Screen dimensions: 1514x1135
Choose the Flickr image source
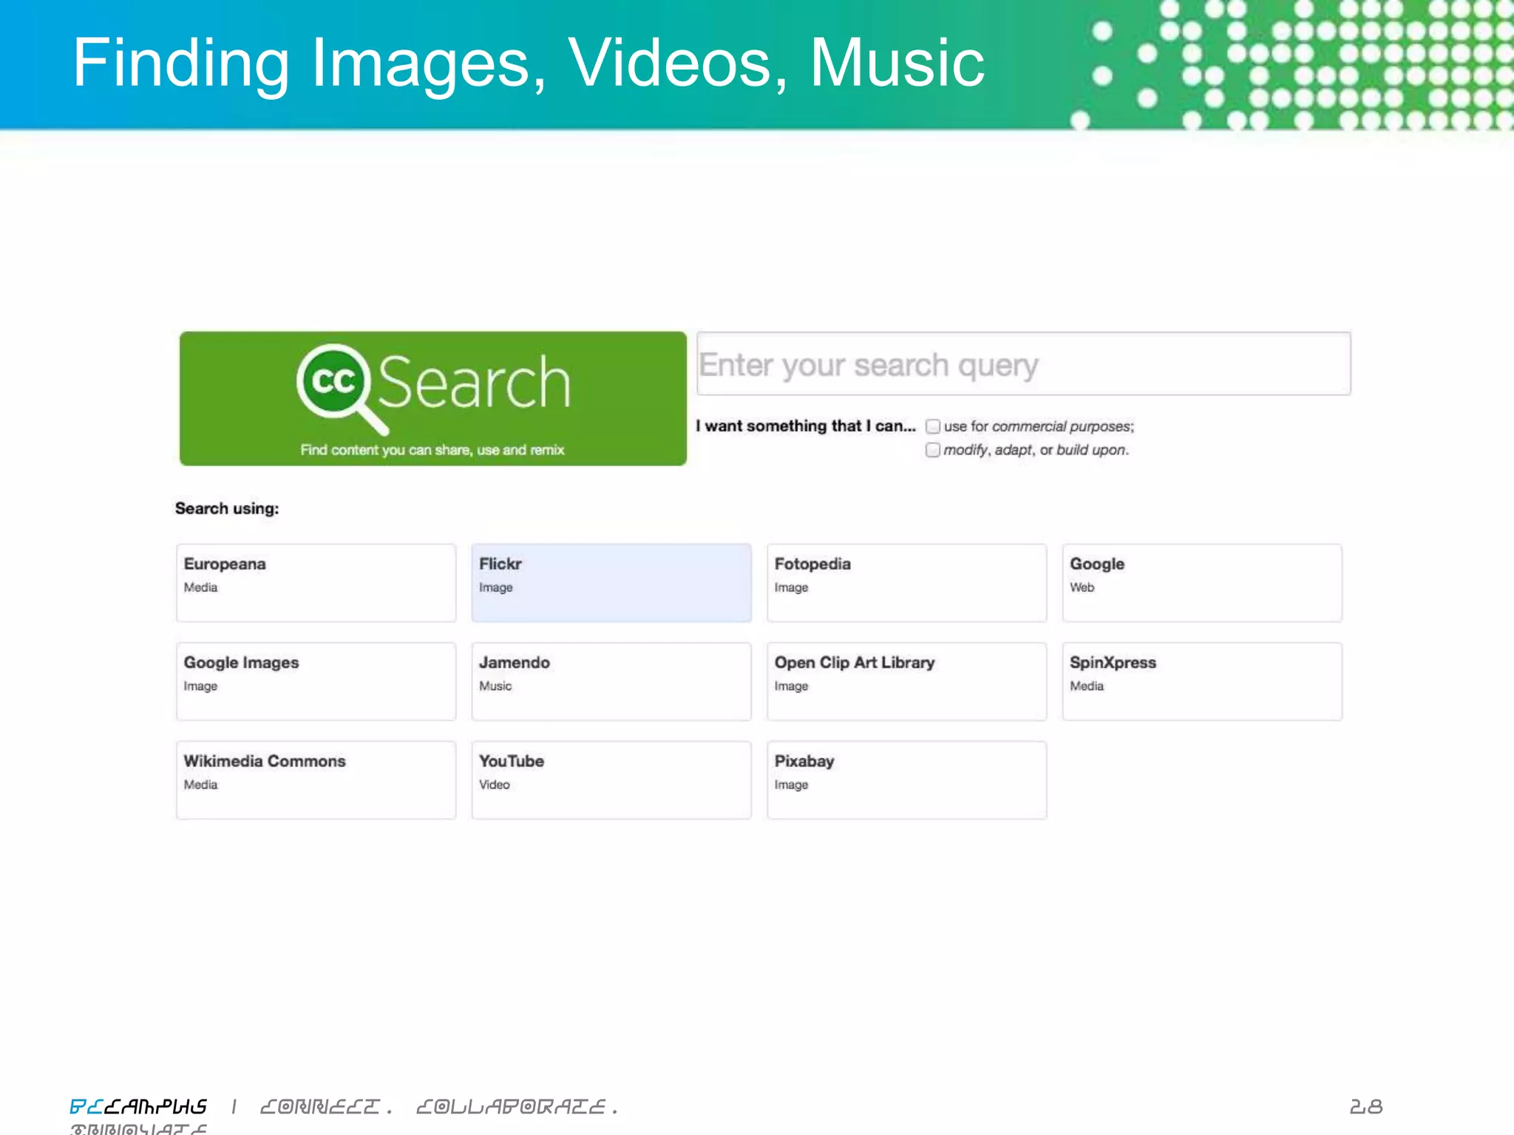click(x=611, y=582)
